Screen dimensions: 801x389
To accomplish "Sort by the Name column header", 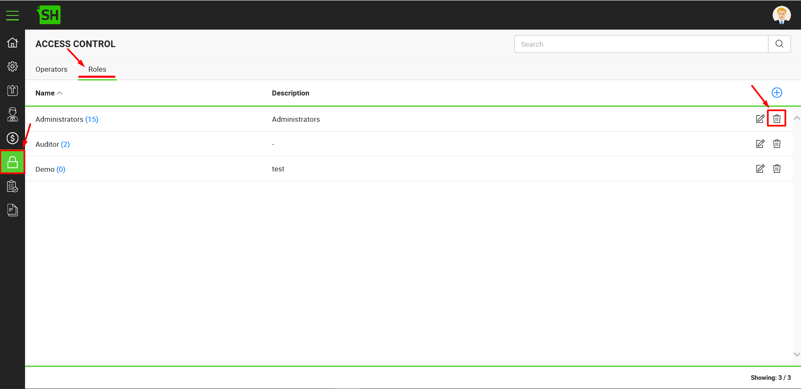I will (48, 93).
